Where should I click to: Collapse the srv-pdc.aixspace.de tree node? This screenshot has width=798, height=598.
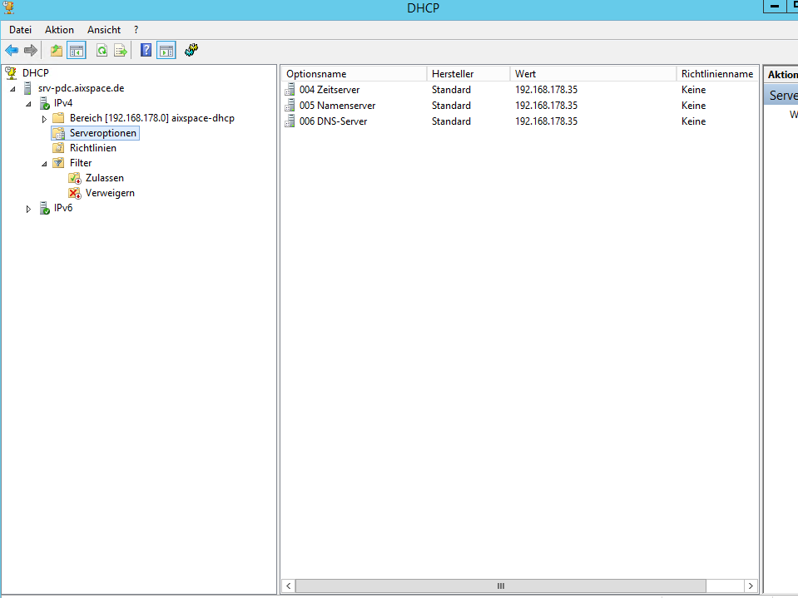coord(13,89)
